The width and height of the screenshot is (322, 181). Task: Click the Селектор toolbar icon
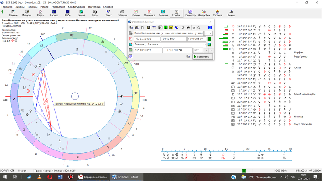(x=190, y=13)
